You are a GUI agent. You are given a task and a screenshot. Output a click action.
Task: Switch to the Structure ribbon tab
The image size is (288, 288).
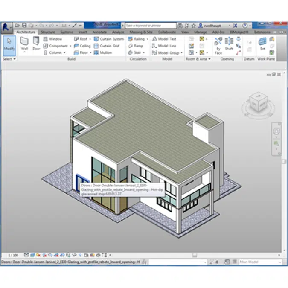click(48, 32)
